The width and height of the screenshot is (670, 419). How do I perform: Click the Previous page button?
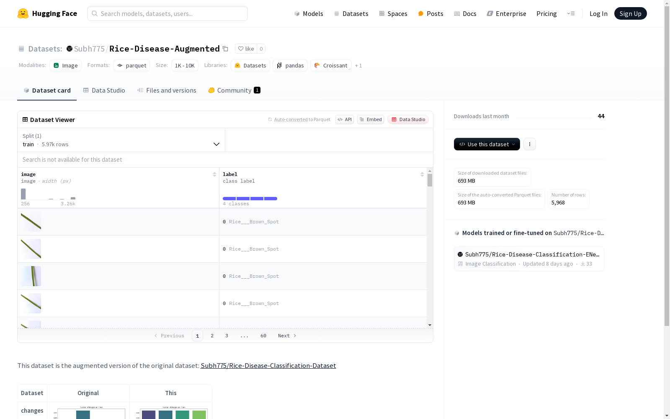[x=169, y=336]
